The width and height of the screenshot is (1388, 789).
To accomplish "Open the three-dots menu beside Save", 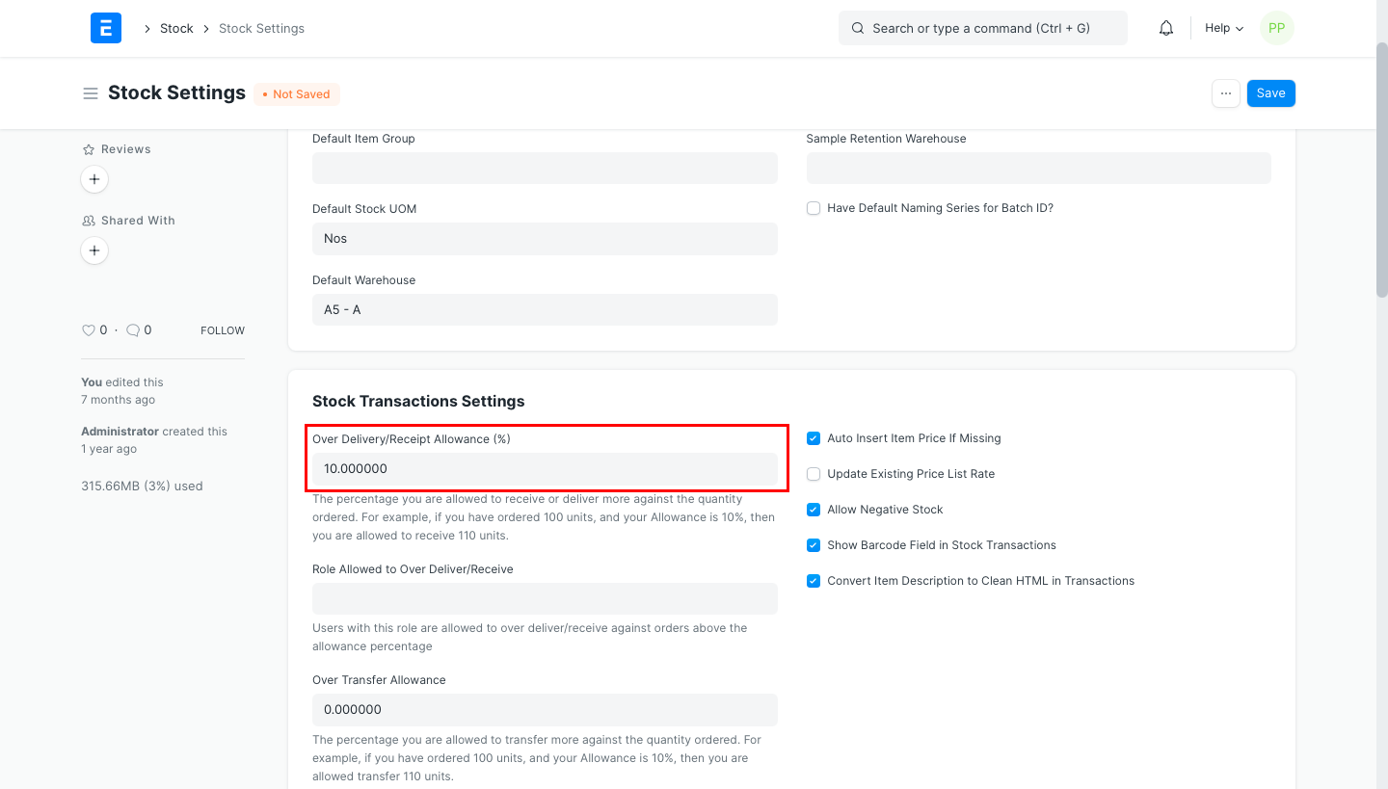I will (x=1225, y=93).
